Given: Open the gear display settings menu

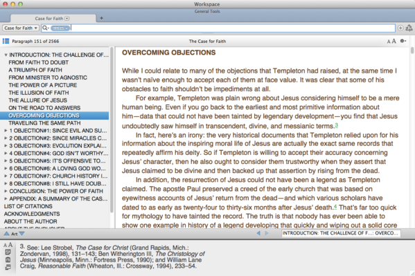Looking at the screenshot, I should (x=403, y=41).
